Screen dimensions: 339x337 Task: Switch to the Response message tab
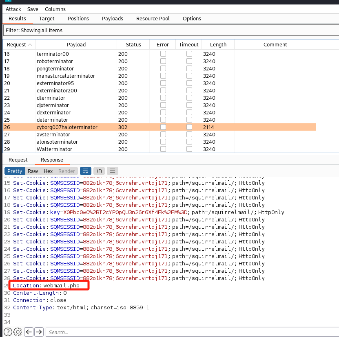52,160
